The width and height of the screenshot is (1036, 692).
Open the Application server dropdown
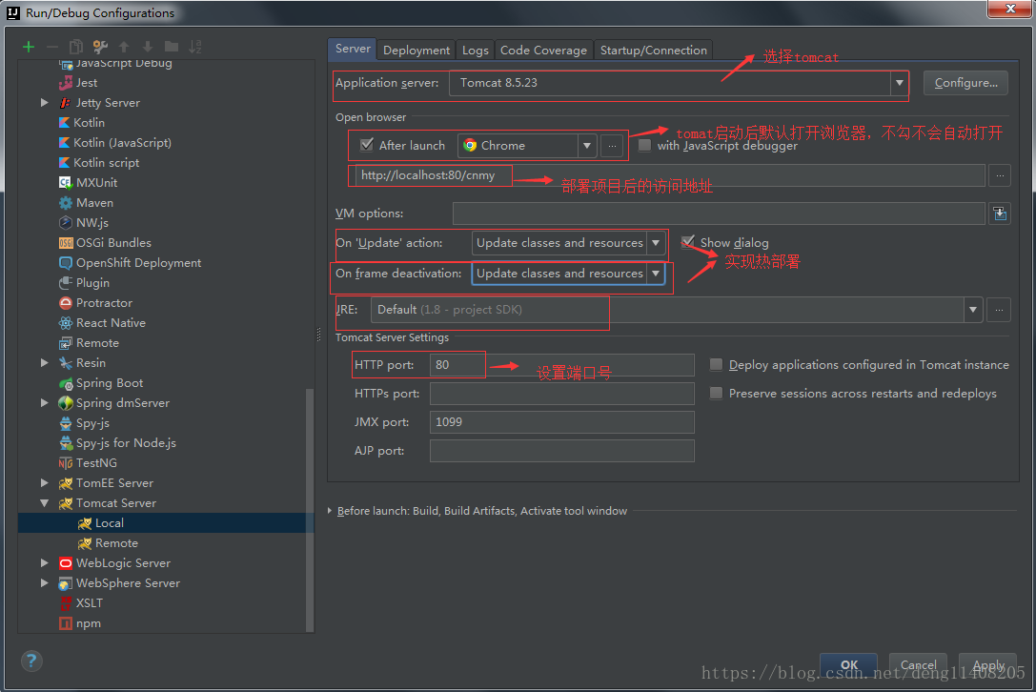(x=899, y=83)
